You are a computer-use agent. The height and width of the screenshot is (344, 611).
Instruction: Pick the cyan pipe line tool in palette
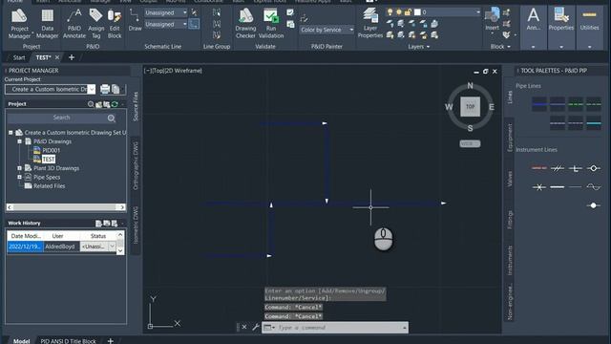pyautogui.click(x=594, y=123)
